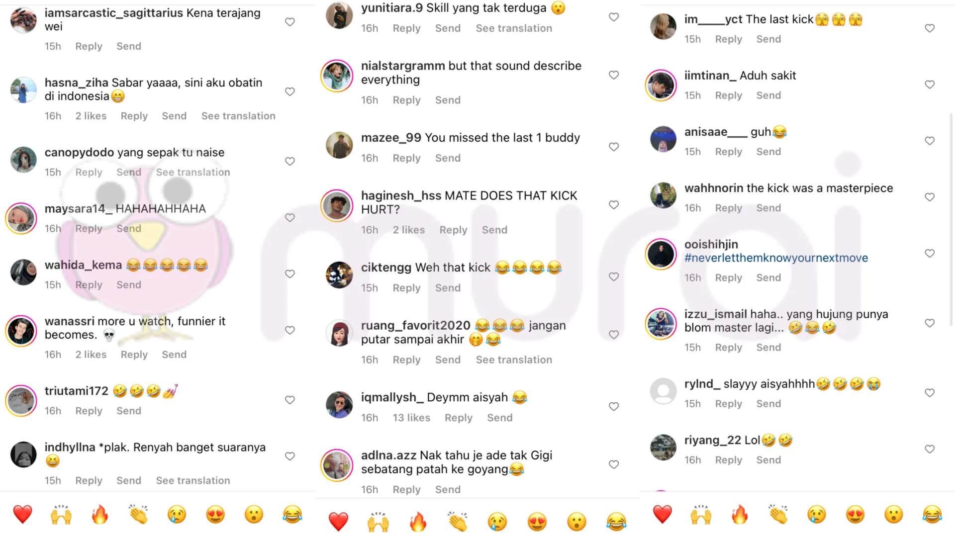See translation of canopydodo's comment
955x537 pixels.
[x=193, y=172]
